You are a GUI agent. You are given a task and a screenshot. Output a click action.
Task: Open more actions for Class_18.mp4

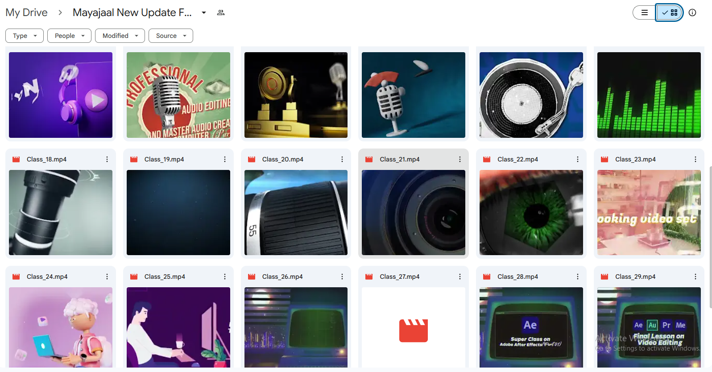[107, 159]
